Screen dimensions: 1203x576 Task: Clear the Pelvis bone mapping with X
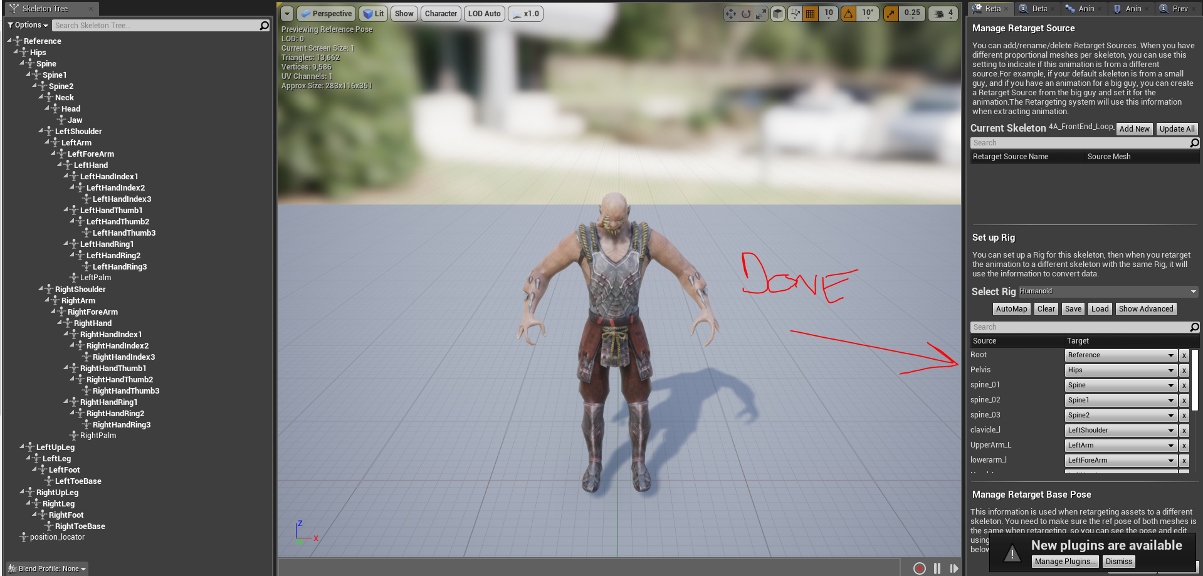point(1184,370)
